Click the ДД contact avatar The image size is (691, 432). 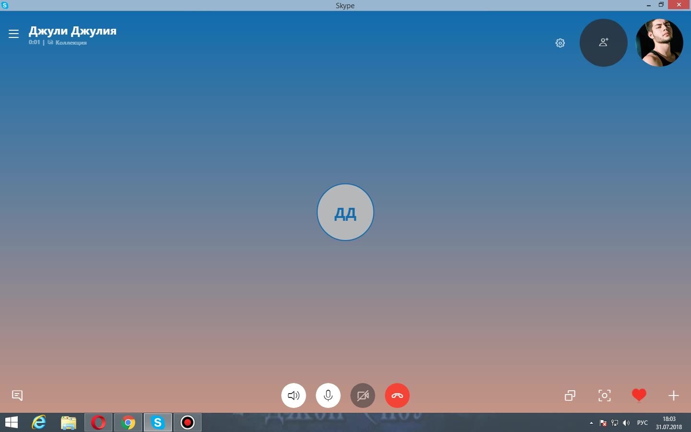[345, 212]
